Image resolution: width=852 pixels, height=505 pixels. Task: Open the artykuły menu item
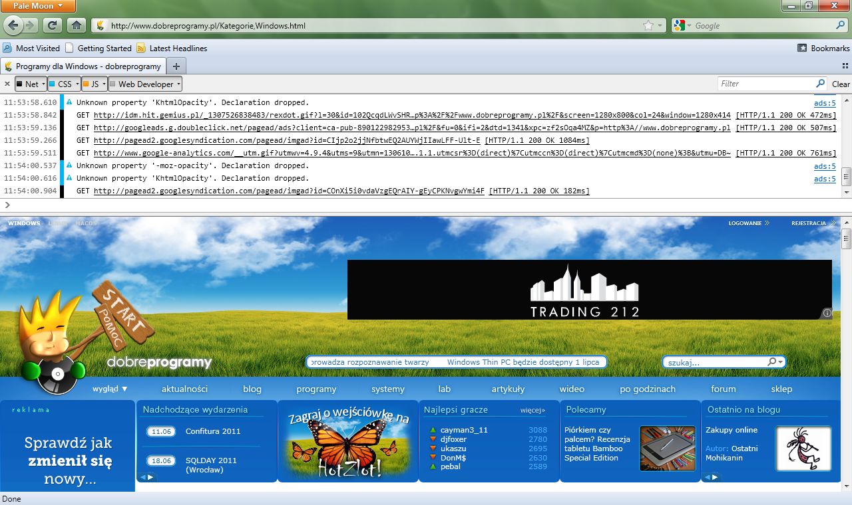(508, 389)
